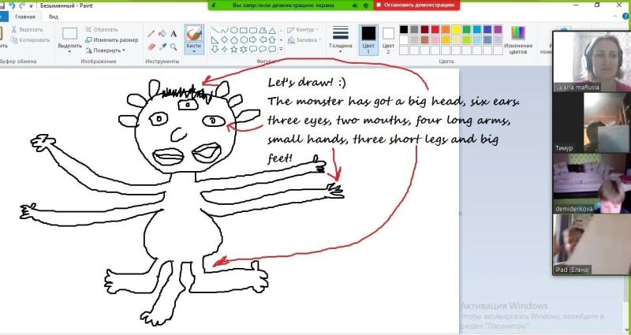Select the Magnifier tool
The height and width of the screenshot is (335, 631).
click(x=174, y=47)
